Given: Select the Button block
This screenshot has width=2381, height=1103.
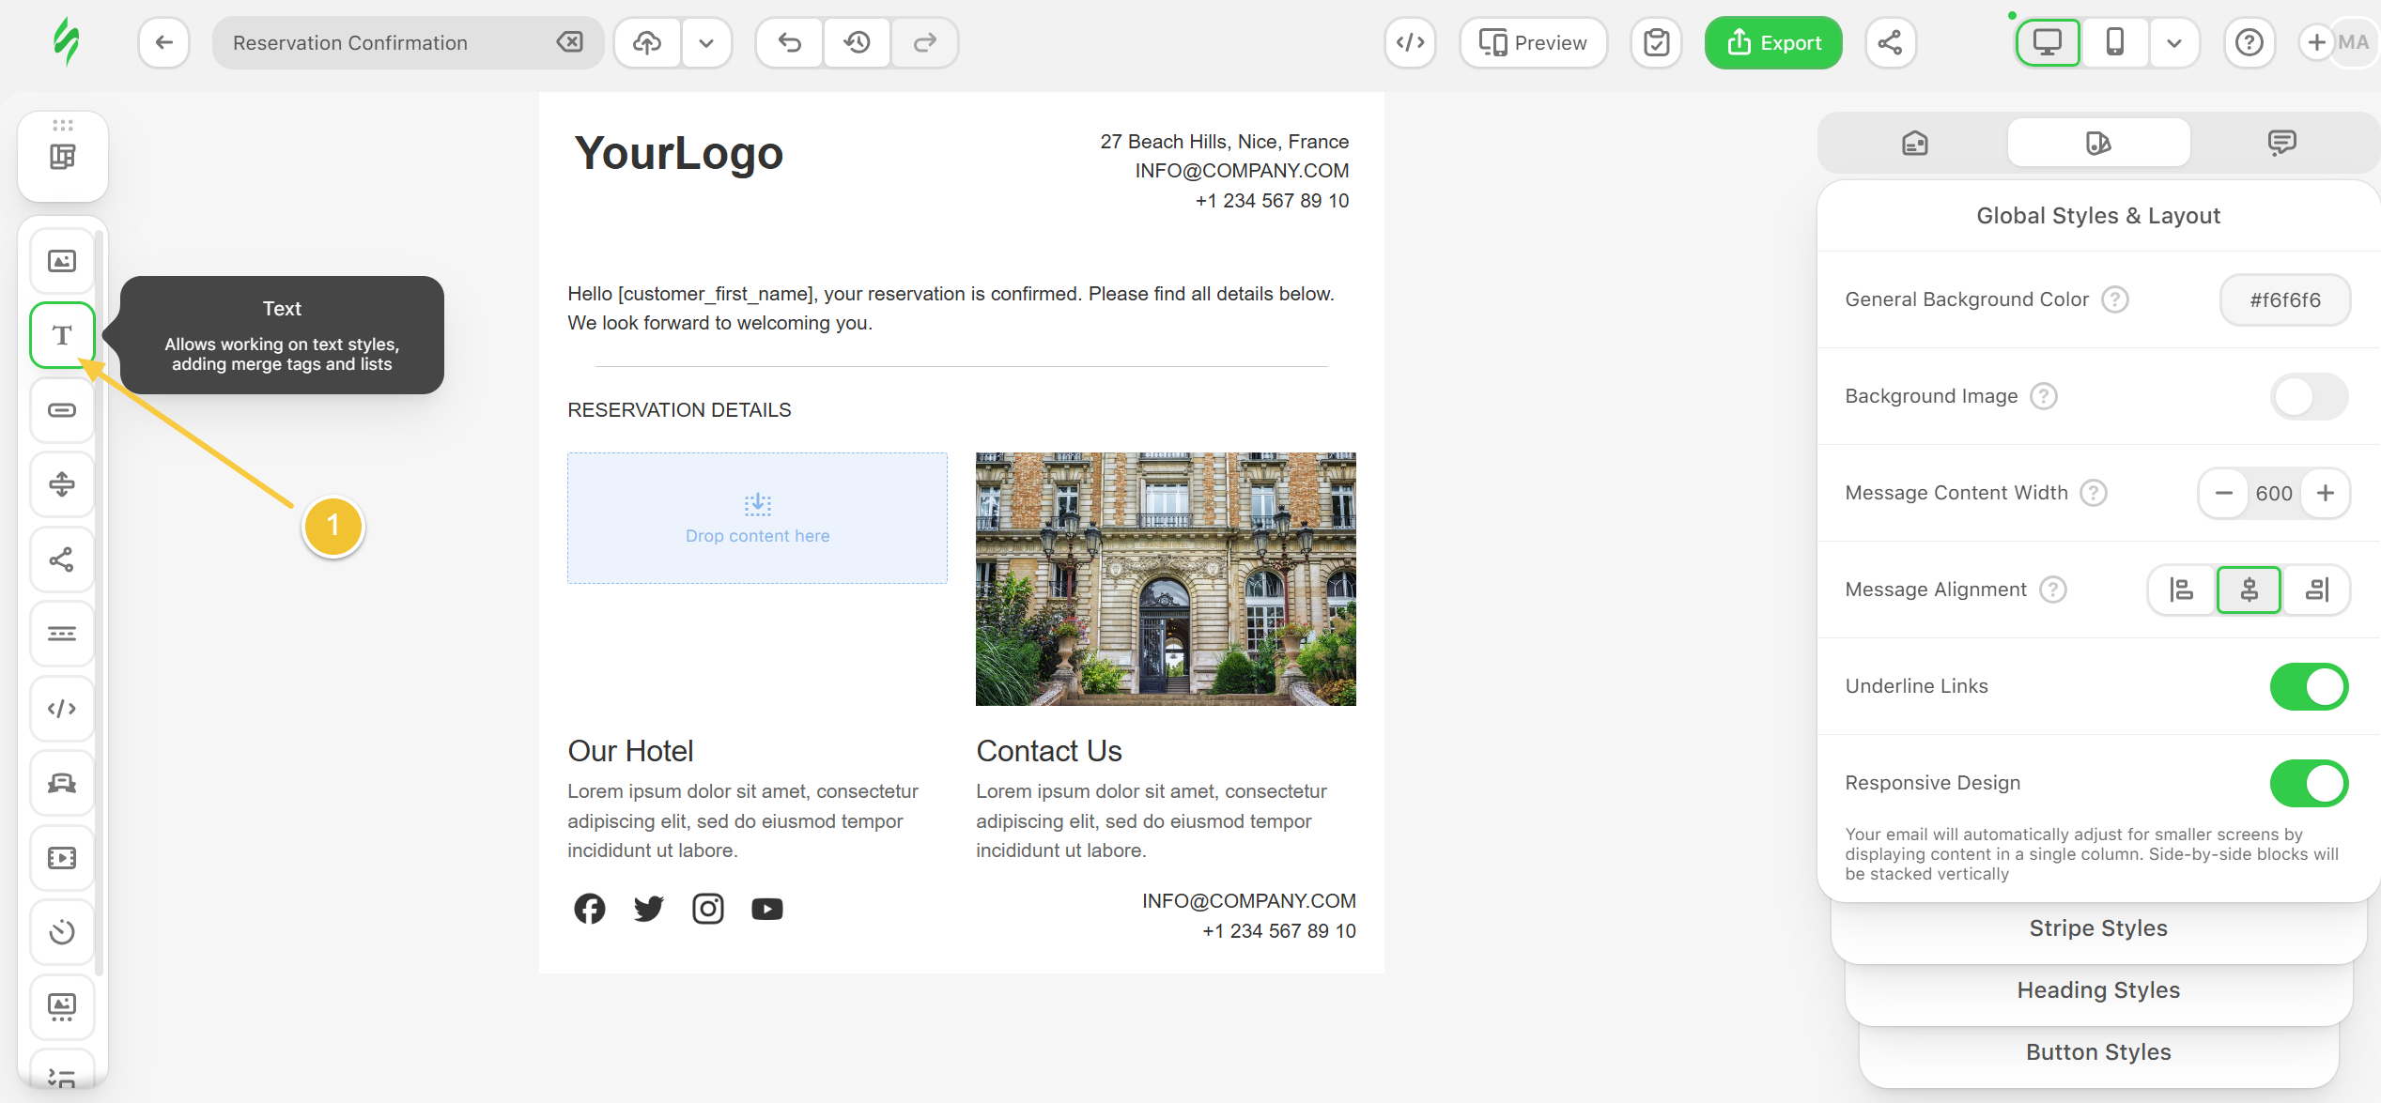Looking at the screenshot, I should [62, 410].
